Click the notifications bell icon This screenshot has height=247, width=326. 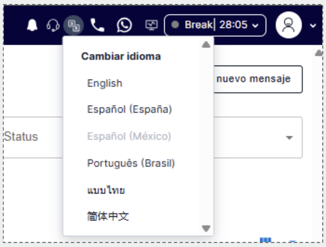pos(32,25)
